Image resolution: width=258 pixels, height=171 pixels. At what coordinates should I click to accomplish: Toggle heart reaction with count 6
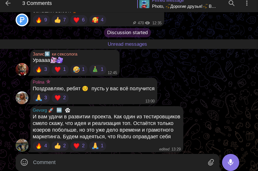79,20
